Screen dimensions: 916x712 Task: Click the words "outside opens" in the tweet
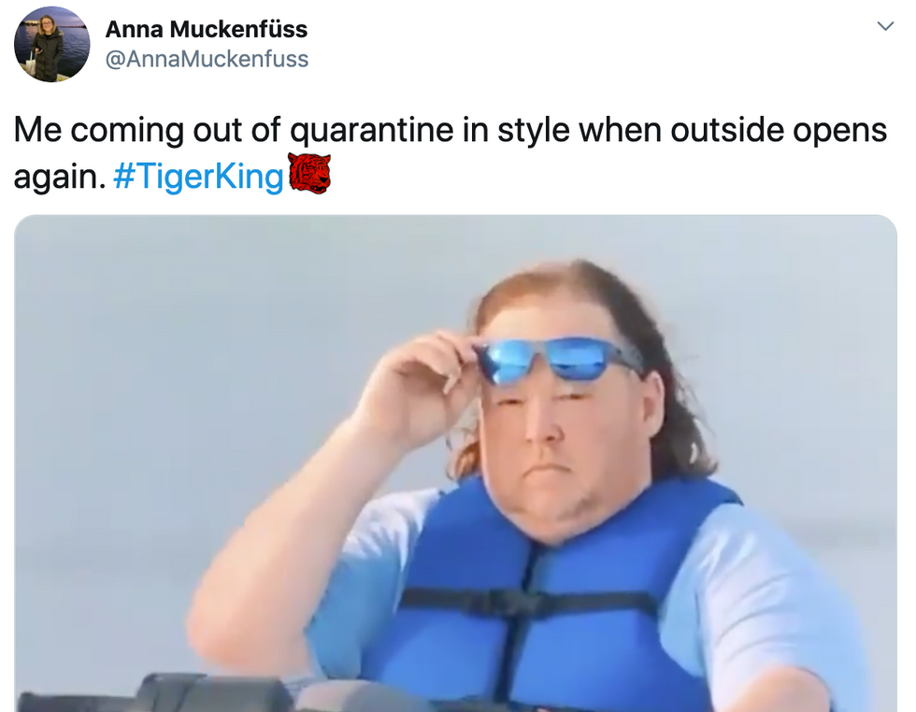coord(779,130)
